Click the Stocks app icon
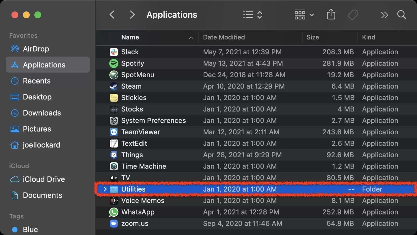Viewport: 417px width, 235px height. [114, 109]
